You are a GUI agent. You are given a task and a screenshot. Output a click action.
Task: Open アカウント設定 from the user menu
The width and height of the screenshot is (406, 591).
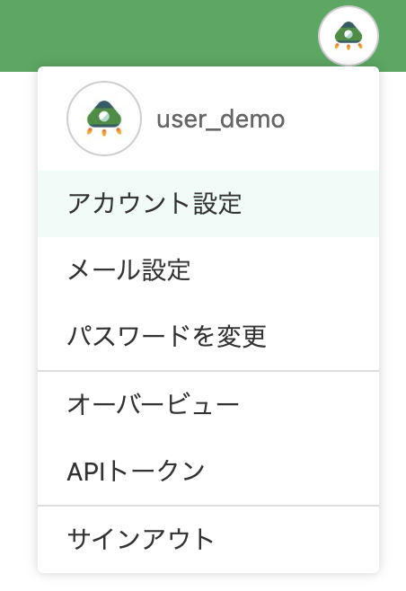click(x=208, y=204)
